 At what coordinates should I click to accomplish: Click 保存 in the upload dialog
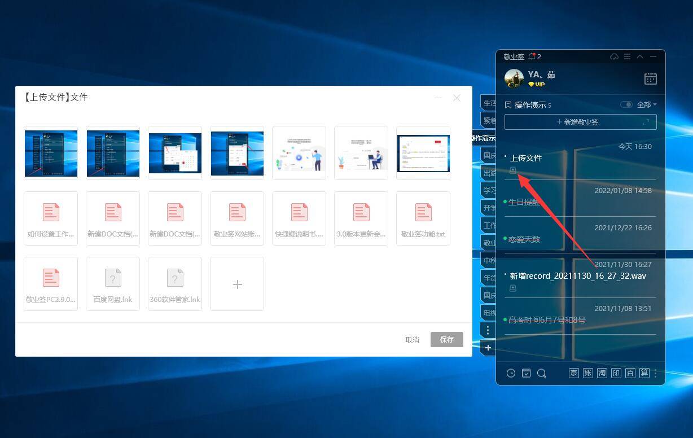point(447,339)
